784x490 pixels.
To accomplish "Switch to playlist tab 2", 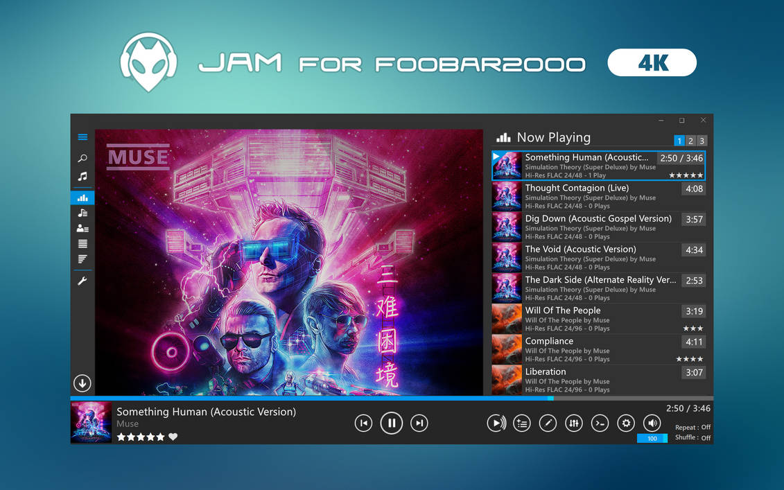I will pyautogui.click(x=690, y=141).
